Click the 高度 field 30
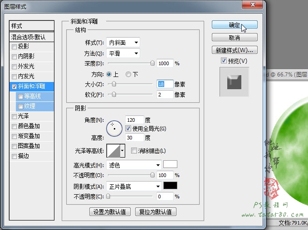The image size is (308, 230). click(x=135, y=138)
